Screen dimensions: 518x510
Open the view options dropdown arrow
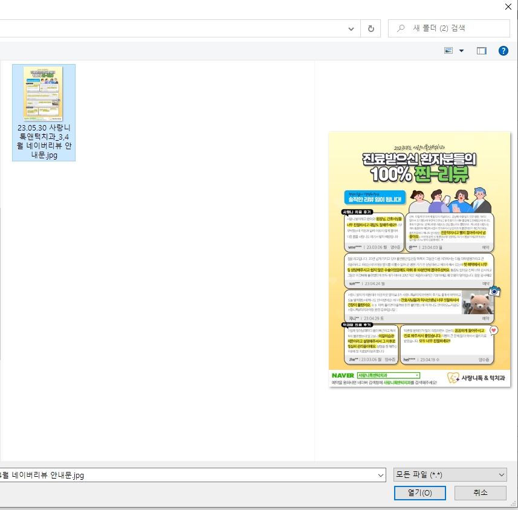(462, 51)
